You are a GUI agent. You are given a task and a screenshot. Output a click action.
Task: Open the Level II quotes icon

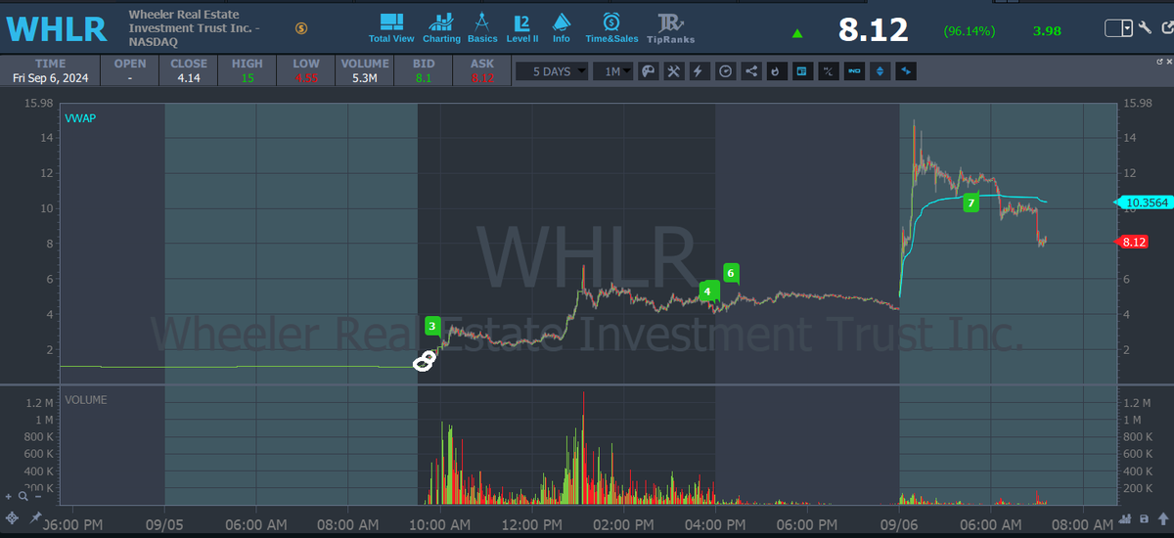tap(521, 28)
